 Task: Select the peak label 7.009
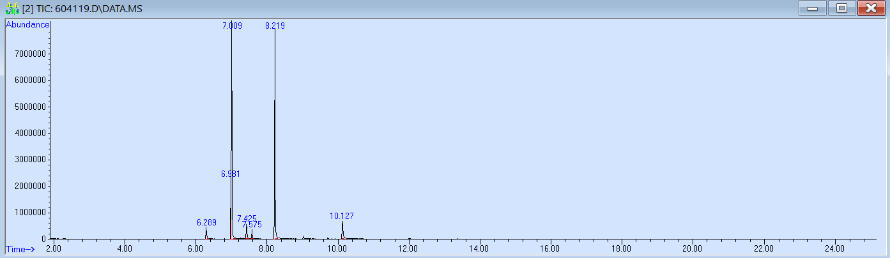click(232, 26)
